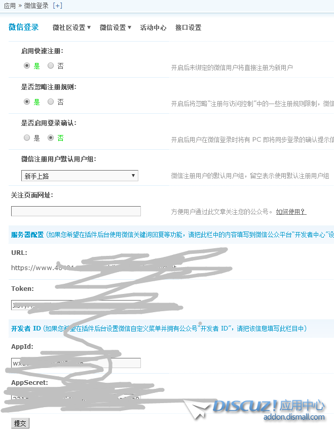Open the 接口设置 tab
Image resolution: width=334 pixels, height=430 pixels.
click(x=188, y=27)
